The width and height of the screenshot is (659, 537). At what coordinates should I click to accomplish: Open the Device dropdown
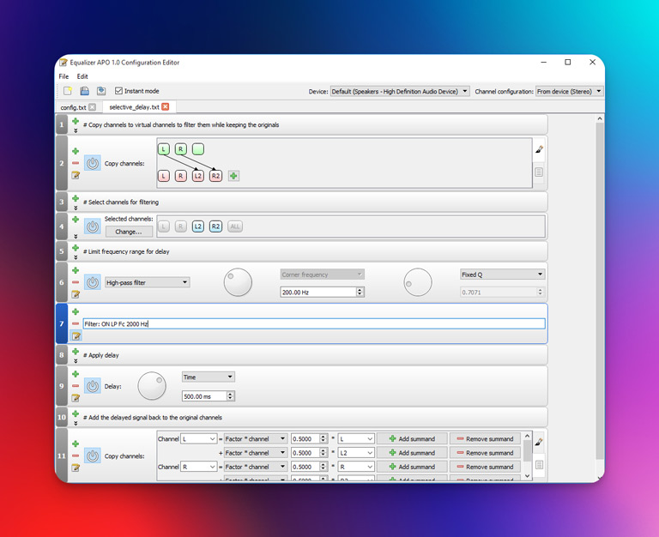pyautogui.click(x=400, y=91)
